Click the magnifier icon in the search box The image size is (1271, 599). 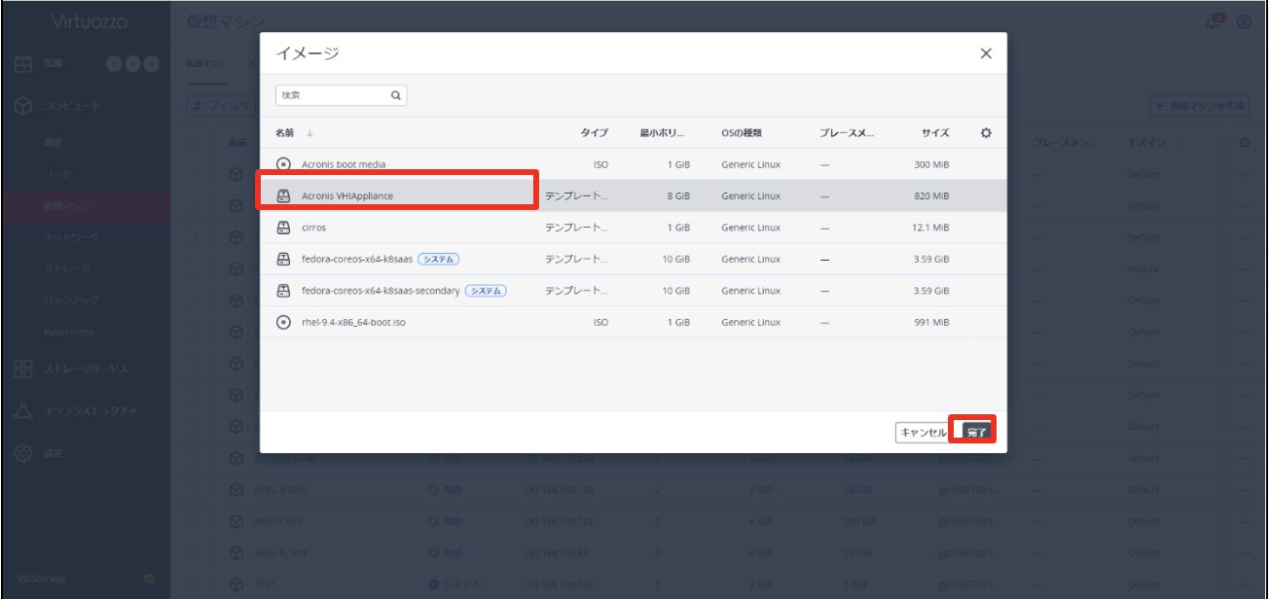pos(395,96)
